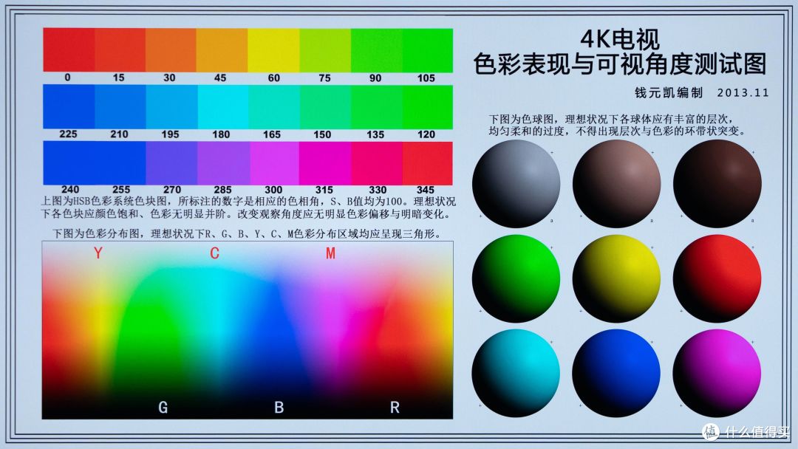
Task: Click the '4K电视' title text
Action: pos(621,40)
